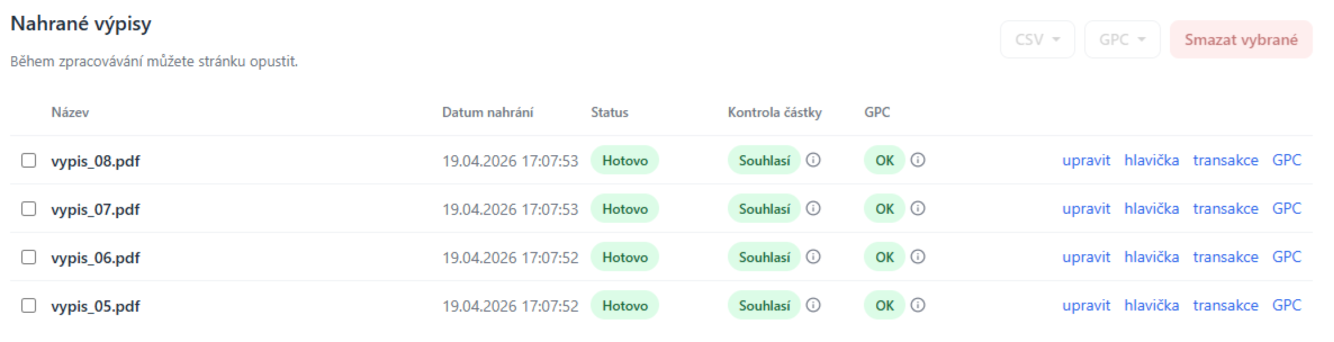Screen dimensions: 1334x342
Task: Open info icon beside OK in vypis_08.pdf GPC column
Action: (x=918, y=160)
